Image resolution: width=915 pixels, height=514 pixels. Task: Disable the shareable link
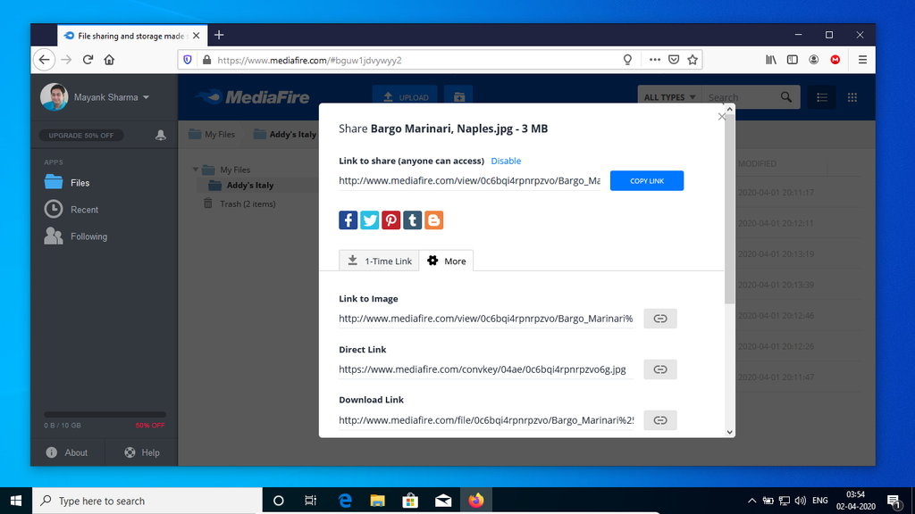click(506, 161)
